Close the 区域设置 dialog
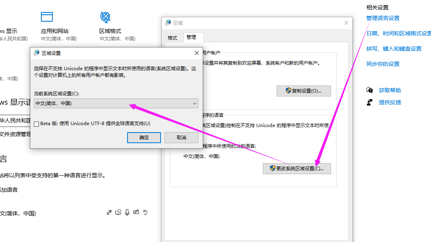Image resolution: width=431 pixels, height=242 pixels. click(x=197, y=53)
